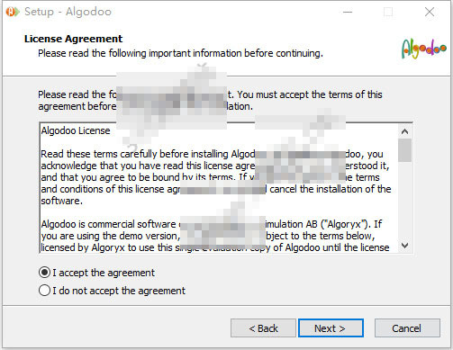
Task: Click the "Algodoo License" heading line
Action: tap(76, 130)
